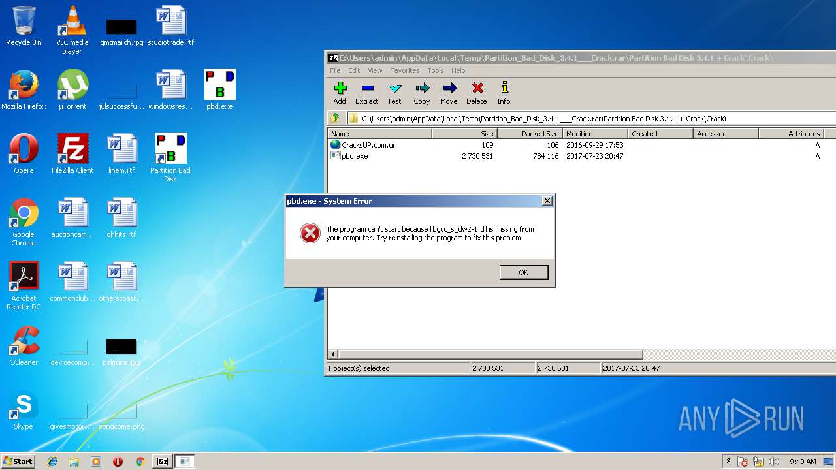The height and width of the screenshot is (470, 836).
Task: Click OK in the System Error dialog
Action: pyautogui.click(x=523, y=272)
